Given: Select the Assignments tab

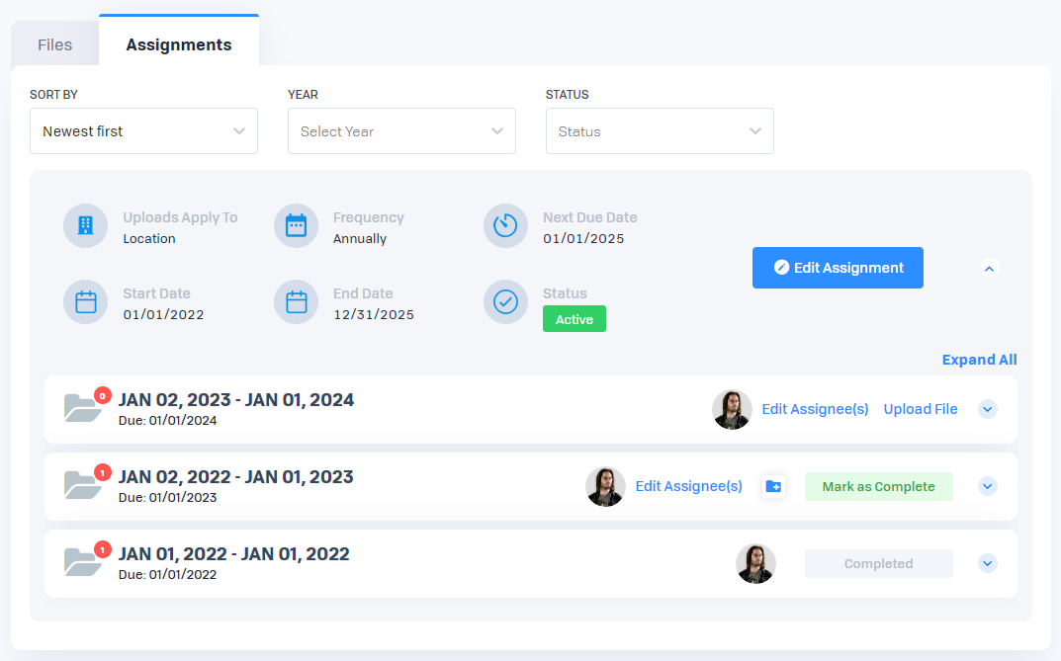Looking at the screenshot, I should (x=179, y=45).
